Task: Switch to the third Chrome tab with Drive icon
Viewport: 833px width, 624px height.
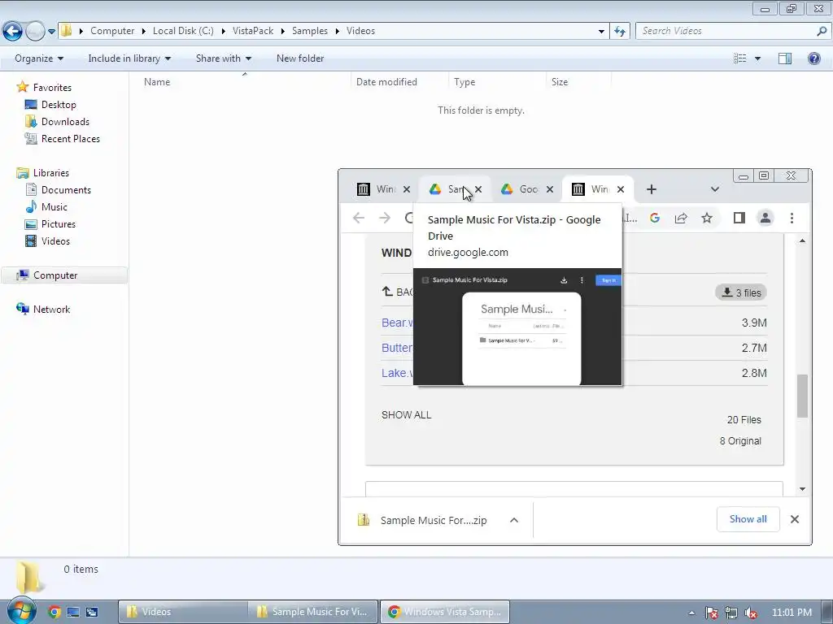Action: pyautogui.click(x=521, y=189)
